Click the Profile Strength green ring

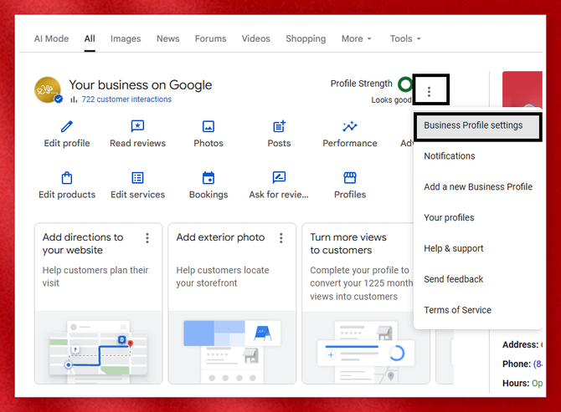[405, 84]
